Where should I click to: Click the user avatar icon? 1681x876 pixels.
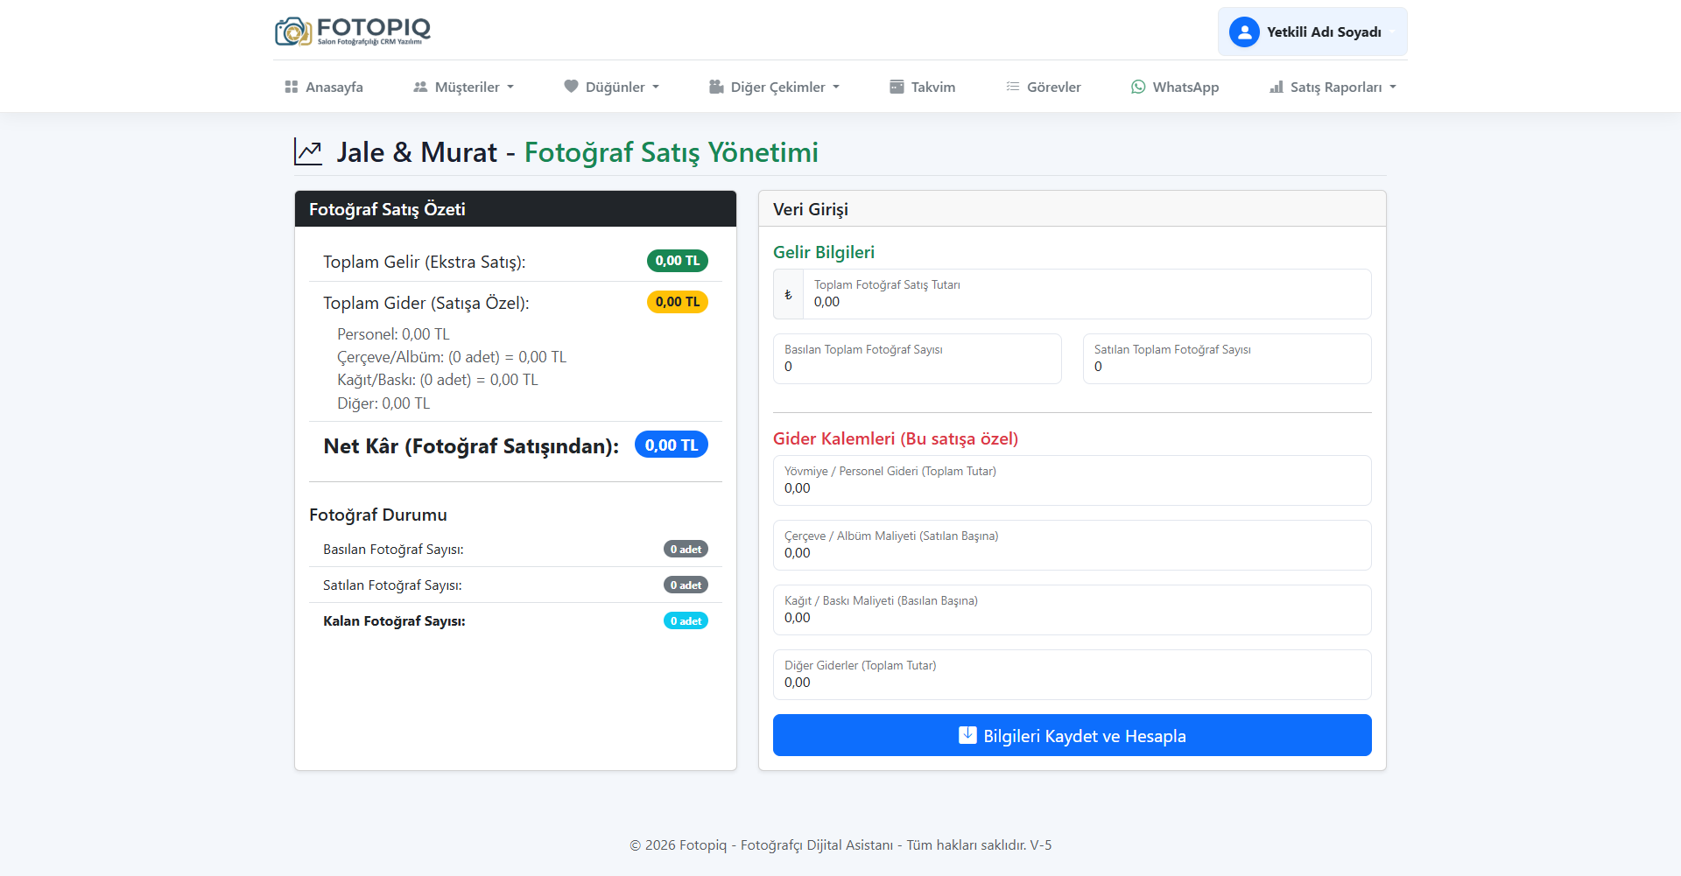click(1244, 32)
